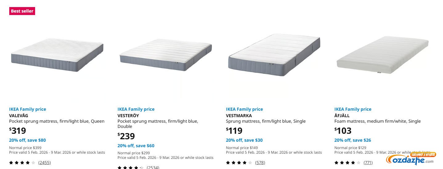Click the VESTERÖY product name
Image resolution: width=443 pixels, height=169 pixels.
click(x=128, y=116)
